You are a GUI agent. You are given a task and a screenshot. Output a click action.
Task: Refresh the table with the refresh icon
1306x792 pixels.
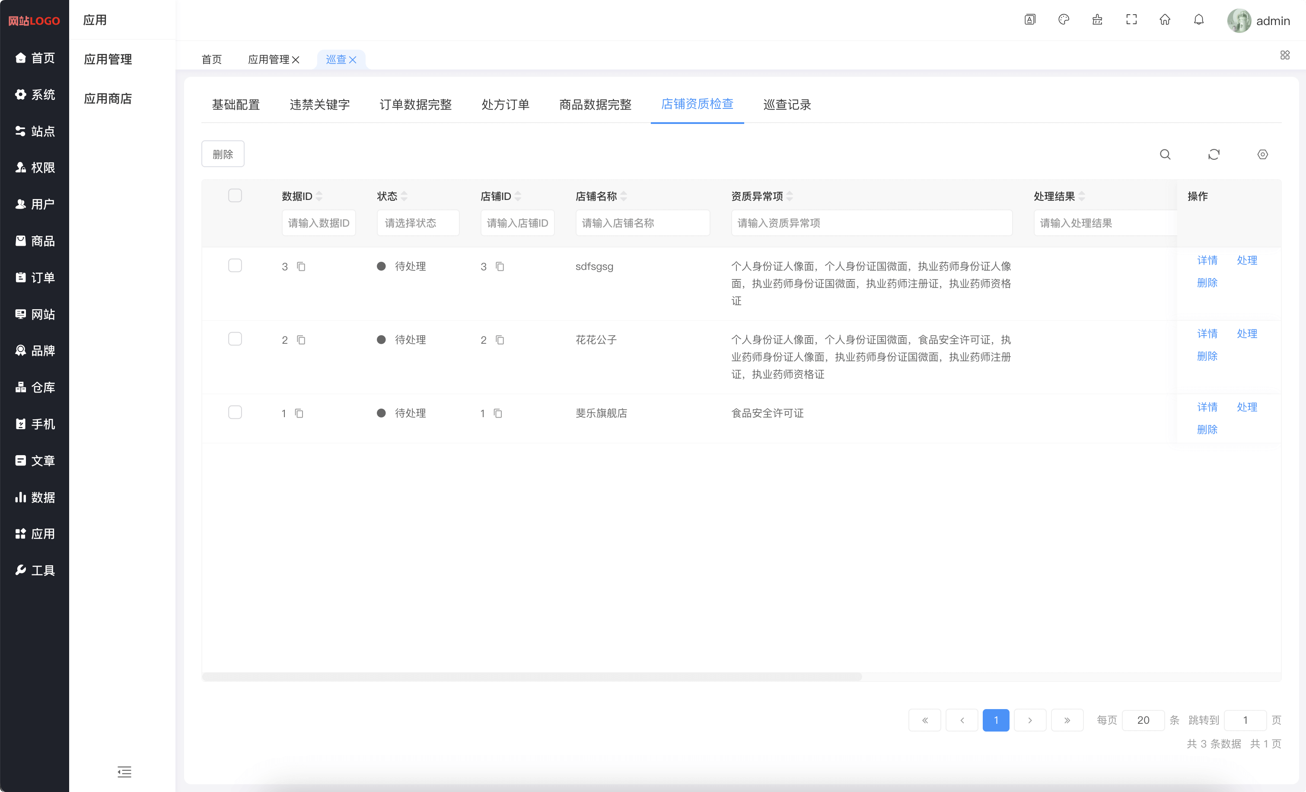(1213, 154)
